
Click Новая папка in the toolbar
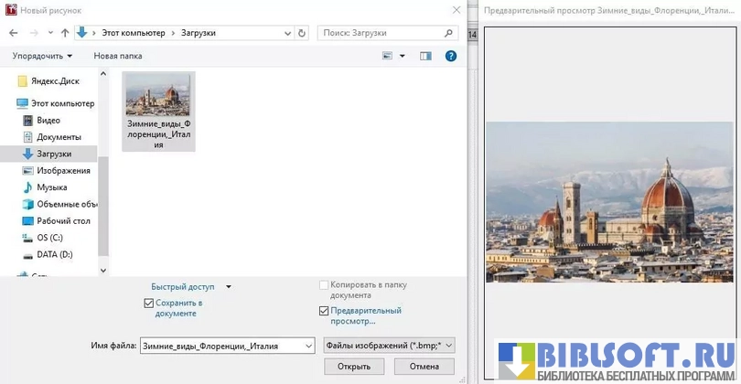click(119, 56)
